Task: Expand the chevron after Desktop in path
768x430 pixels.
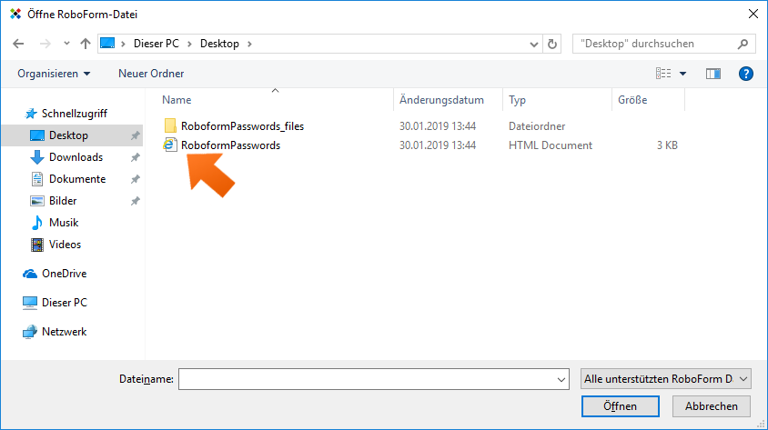Action: [250, 44]
